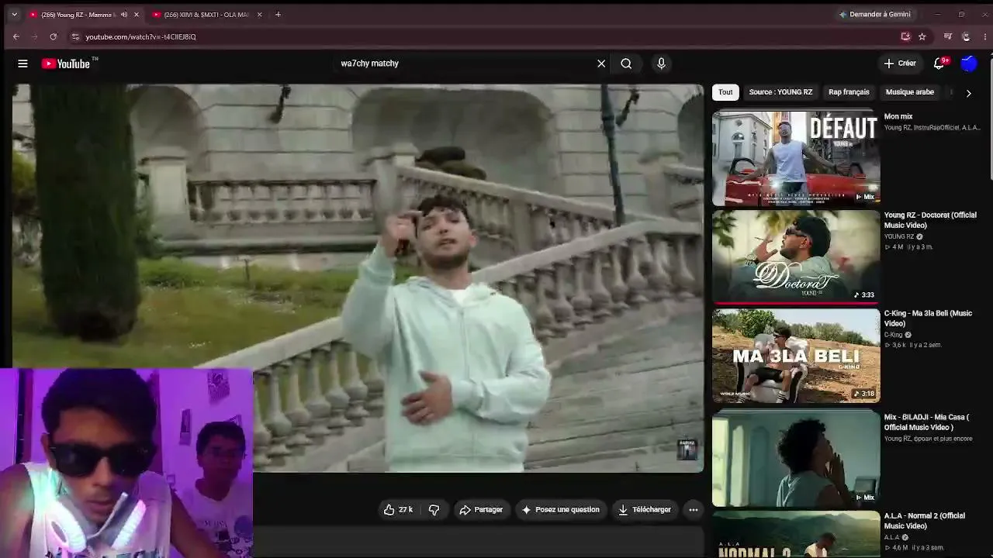
Task: Close the Young RZ - Mamma tab
Action: click(x=137, y=15)
